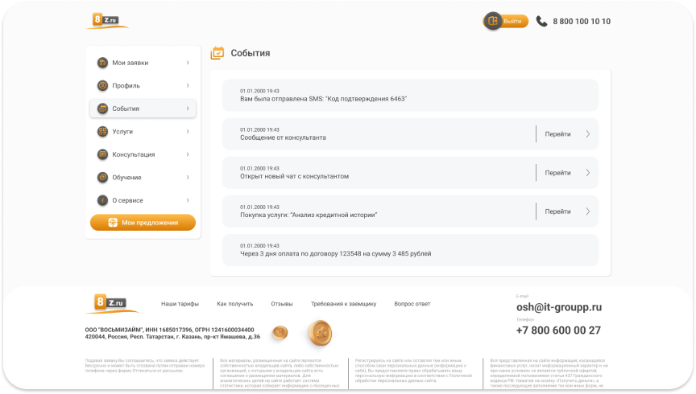Screen dimensions: 696x394
Task: Click the Консультация sidebar icon
Action: click(x=102, y=154)
